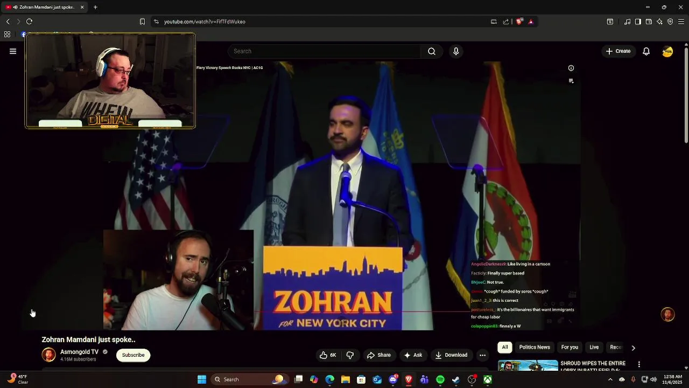
Task: Click the picture-in-picture icon in address bar
Action: [x=494, y=22]
